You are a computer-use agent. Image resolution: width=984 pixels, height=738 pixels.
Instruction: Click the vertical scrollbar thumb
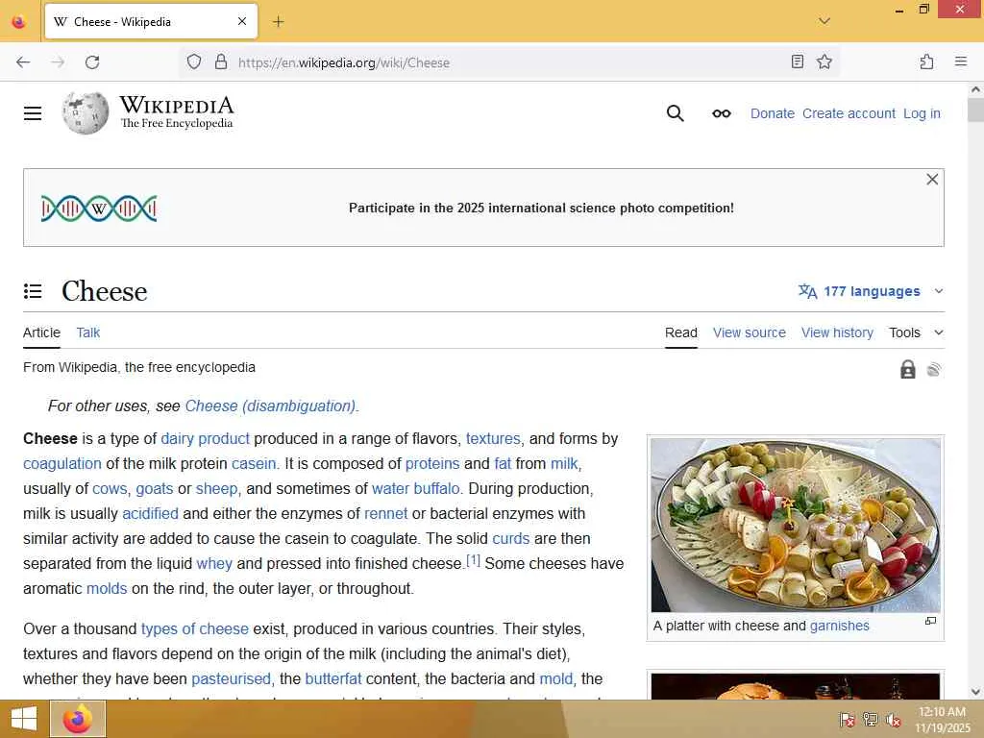click(976, 111)
